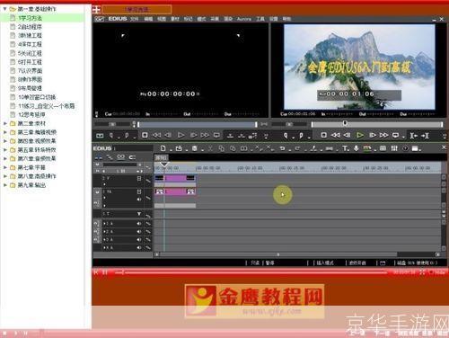
Task: Open the audio mixer icon in timeline toolbar
Action: [x=394, y=148]
